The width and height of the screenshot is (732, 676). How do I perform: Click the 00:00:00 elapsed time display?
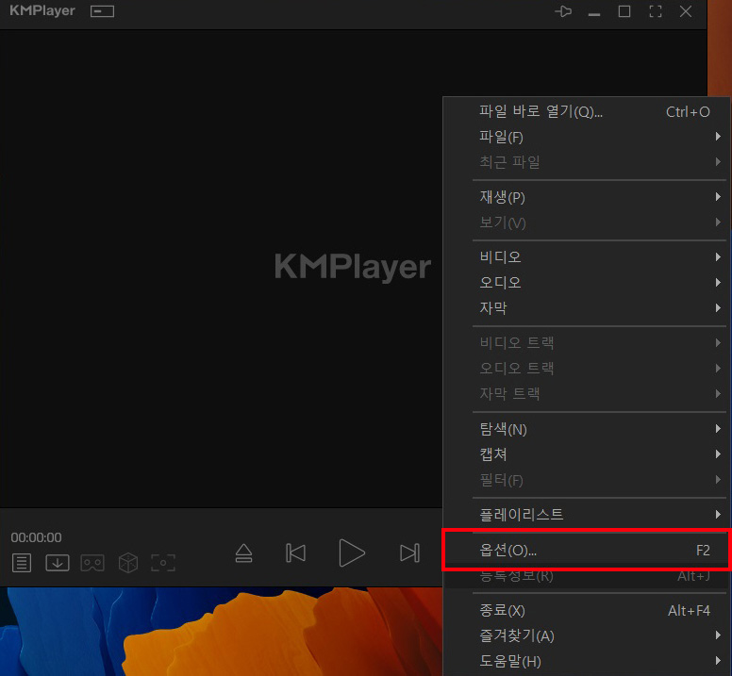[36, 537]
